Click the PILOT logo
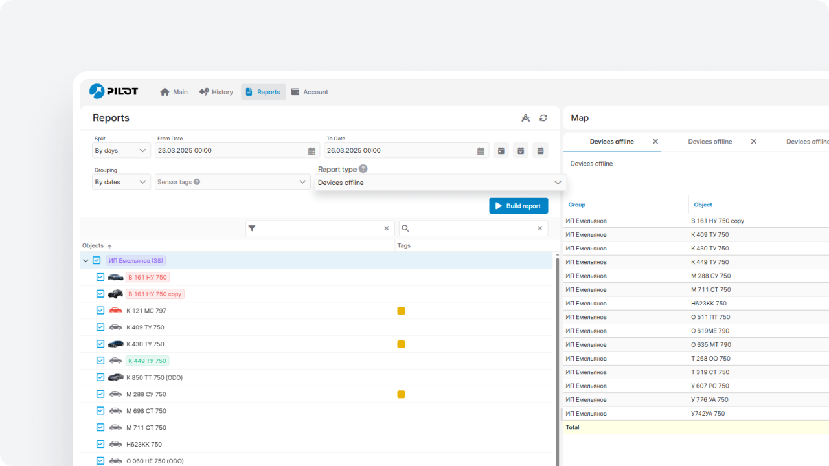The height and width of the screenshot is (466, 829). coord(114,91)
